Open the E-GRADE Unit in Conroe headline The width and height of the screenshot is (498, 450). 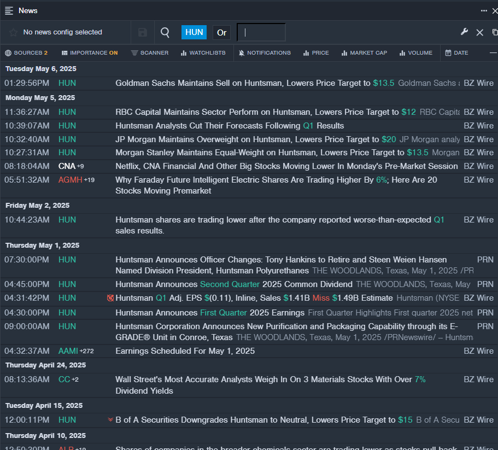point(287,332)
